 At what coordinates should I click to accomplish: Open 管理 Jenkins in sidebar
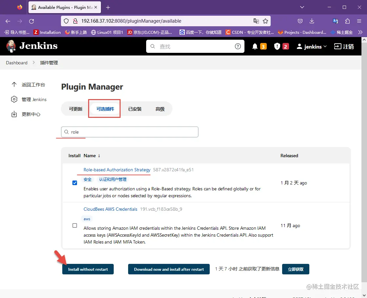tap(29, 99)
